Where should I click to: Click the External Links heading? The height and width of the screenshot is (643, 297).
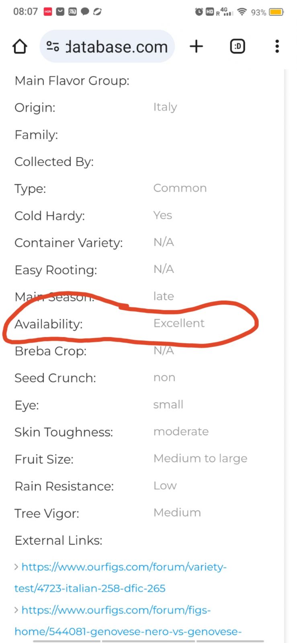[x=58, y=541]
